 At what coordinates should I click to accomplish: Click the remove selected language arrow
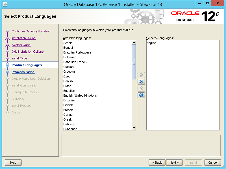pos(141,88)
